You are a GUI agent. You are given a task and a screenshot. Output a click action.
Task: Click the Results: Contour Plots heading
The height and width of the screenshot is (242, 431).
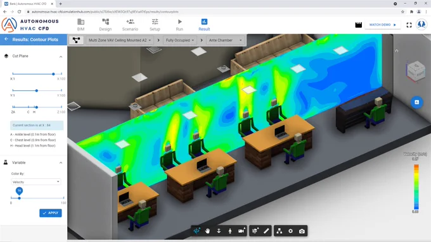pos(35,39)
